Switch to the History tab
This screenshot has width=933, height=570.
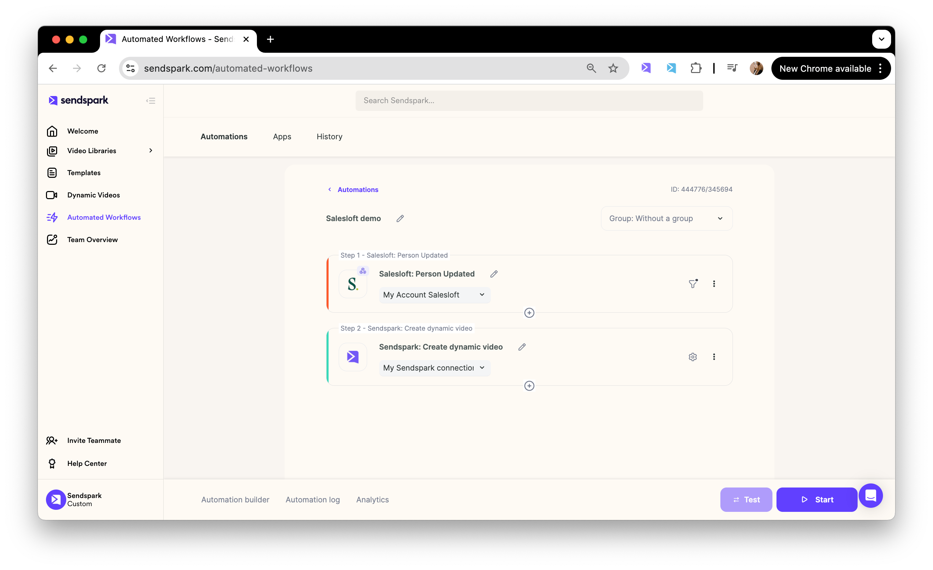tap(330, 137)
